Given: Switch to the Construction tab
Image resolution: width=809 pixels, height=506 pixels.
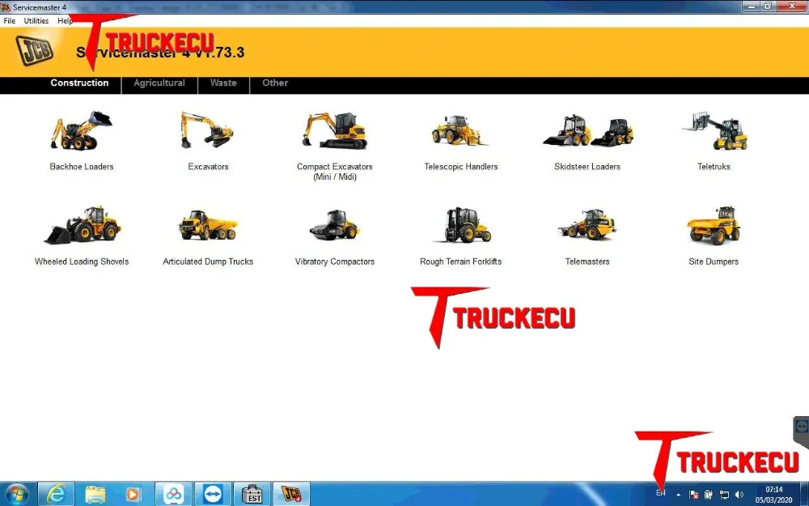Looking at the screenshot, I should pos(79,83).
